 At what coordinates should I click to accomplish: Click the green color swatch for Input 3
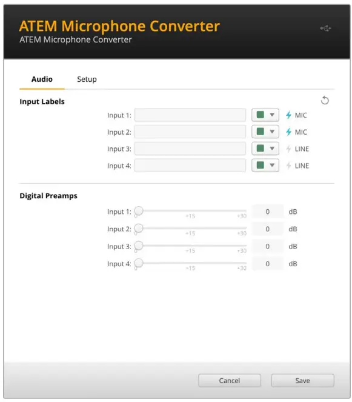(261, 148)
